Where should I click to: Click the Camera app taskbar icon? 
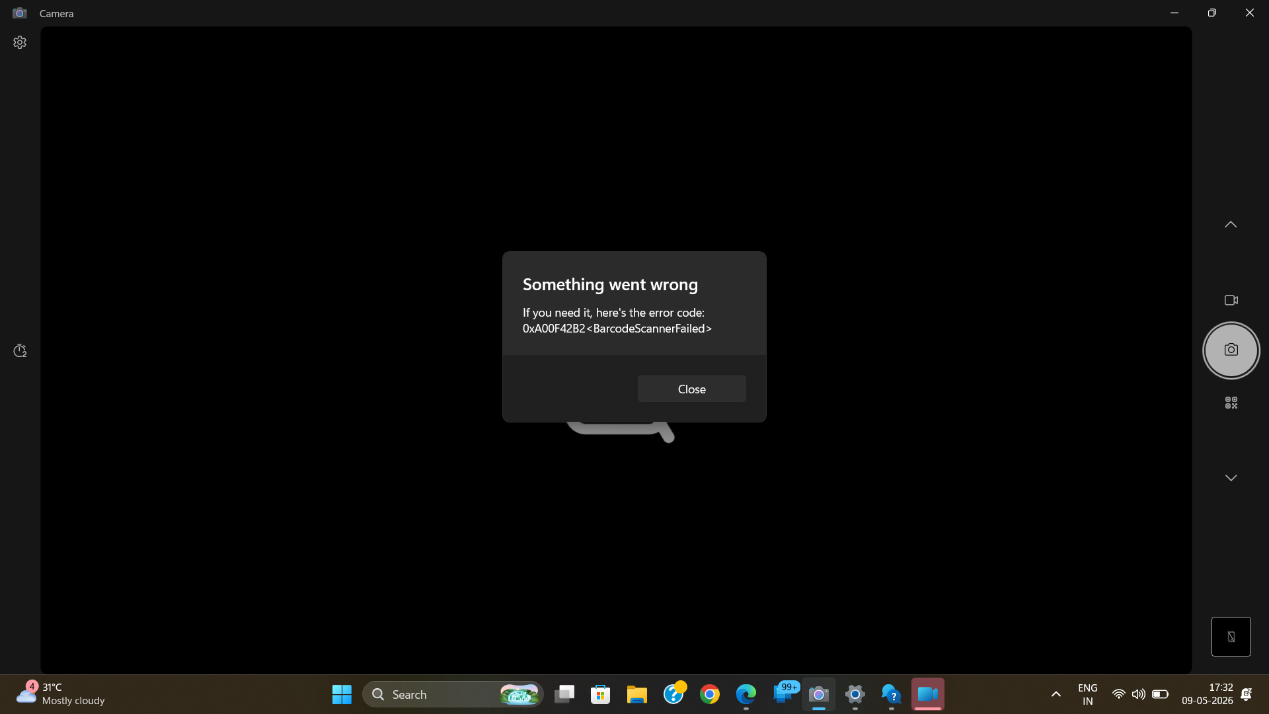[x=819, y=694]
